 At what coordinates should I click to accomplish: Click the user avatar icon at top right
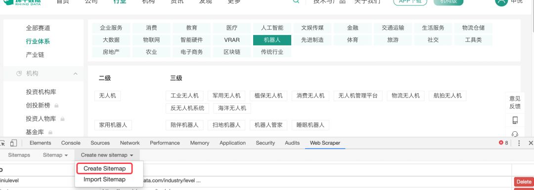[x=501, y=1]
